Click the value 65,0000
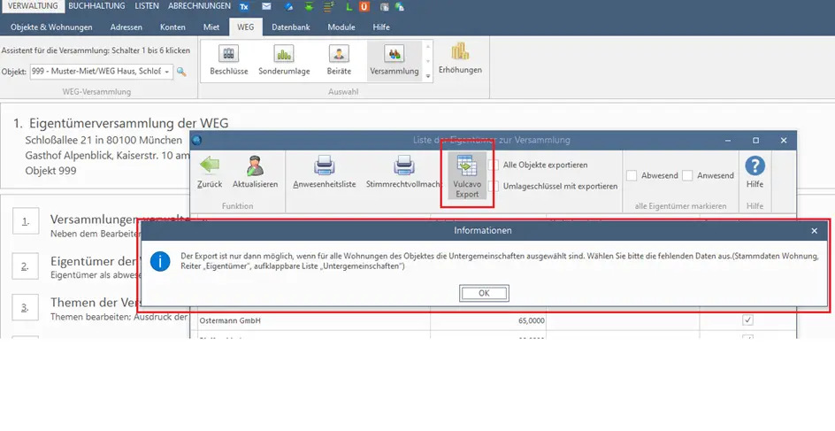Viewport: 835px width, 431px height. tap(531, 320)
